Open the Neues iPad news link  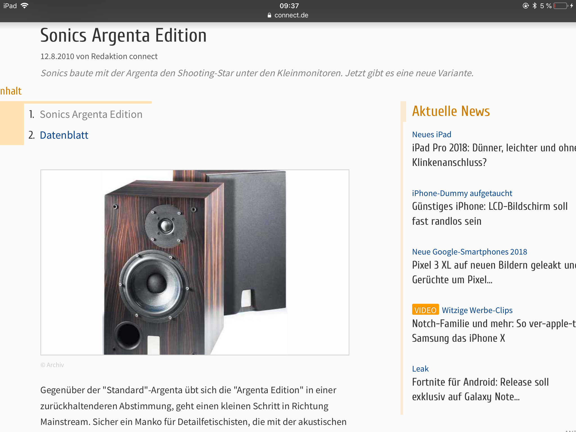431,134
